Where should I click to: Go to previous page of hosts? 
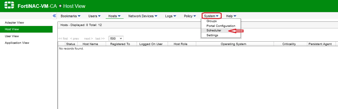pyautogui.click(x=75, y=39)
